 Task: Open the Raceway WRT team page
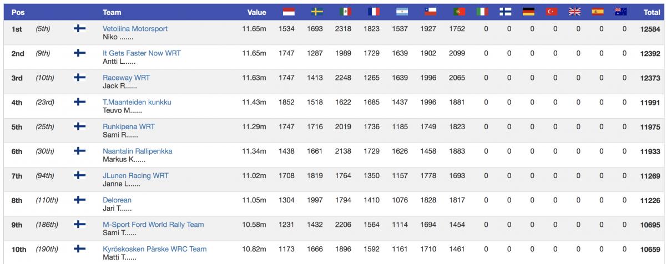coord(126,78)
